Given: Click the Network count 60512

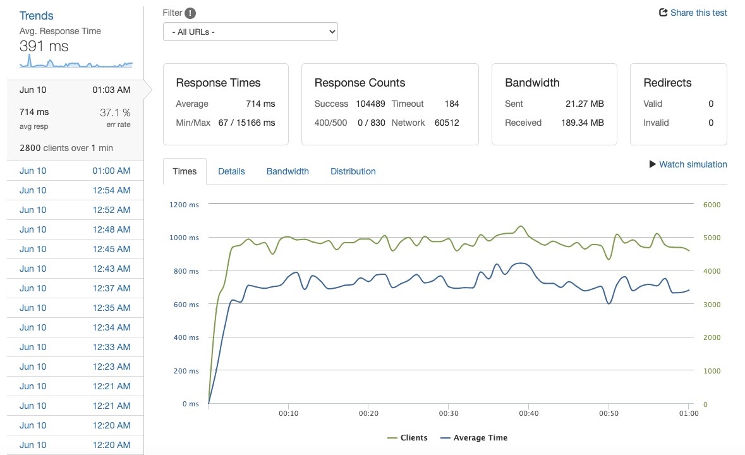Looking at the screenshot, I should (447, 123).
